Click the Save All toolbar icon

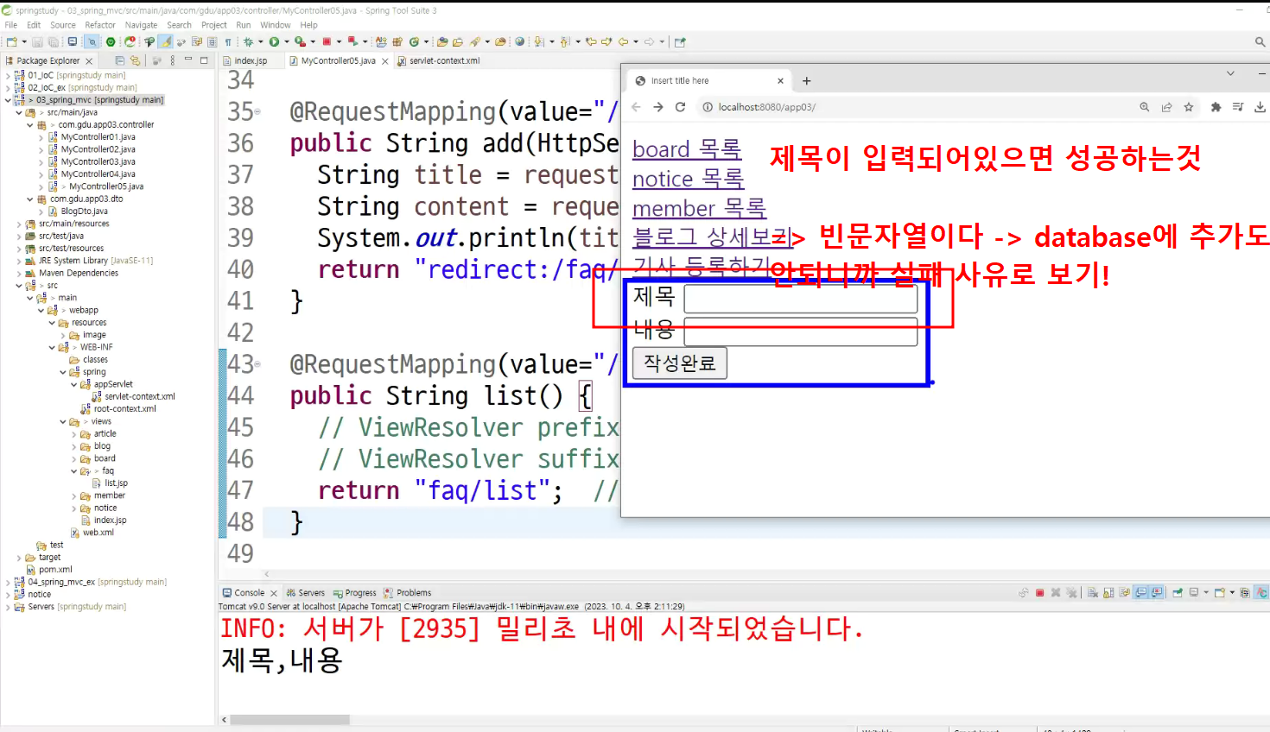[53, 41]
